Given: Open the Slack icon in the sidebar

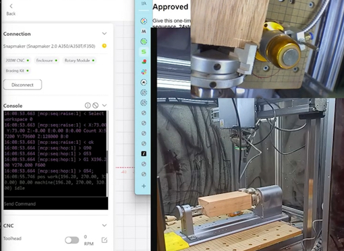Looking at the screenshot, I should (x=144, y=72).
